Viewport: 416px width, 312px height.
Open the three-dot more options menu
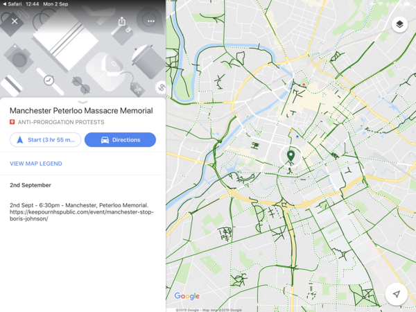(150, 21)
